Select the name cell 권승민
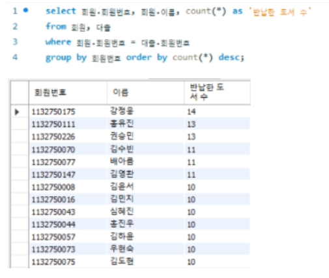 [x=145, y=137]
